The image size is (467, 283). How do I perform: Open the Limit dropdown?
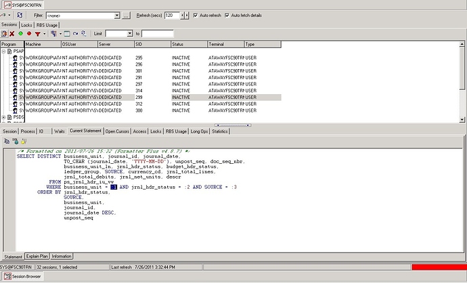(129, 34)
